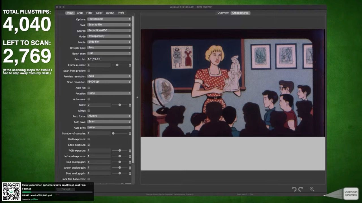Screen dimensions: 362x203
Task: Enable the Auto skew checkbox
Action: [89, 99]
